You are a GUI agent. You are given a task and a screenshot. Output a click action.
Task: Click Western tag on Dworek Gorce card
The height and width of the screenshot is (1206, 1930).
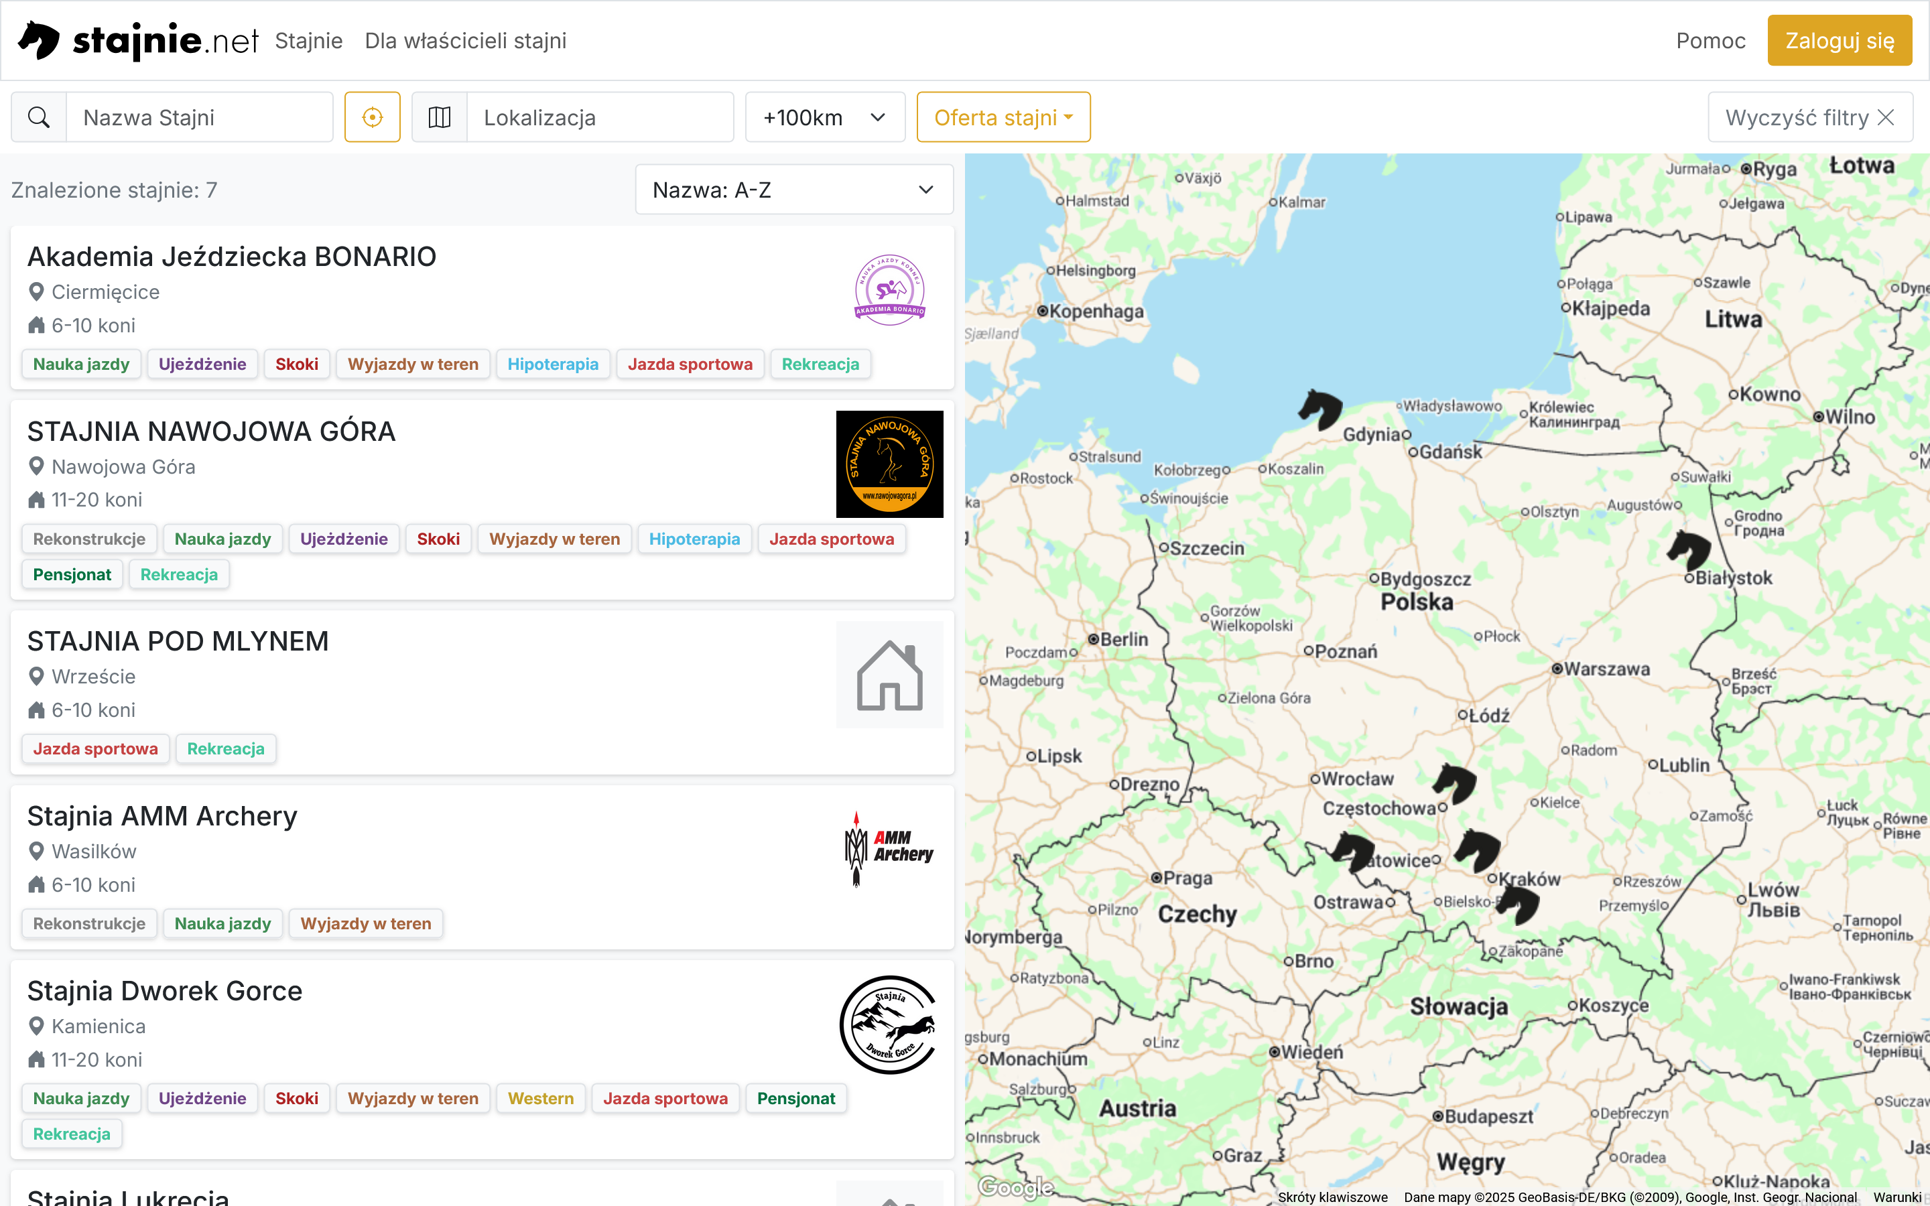click(540, 1097)
